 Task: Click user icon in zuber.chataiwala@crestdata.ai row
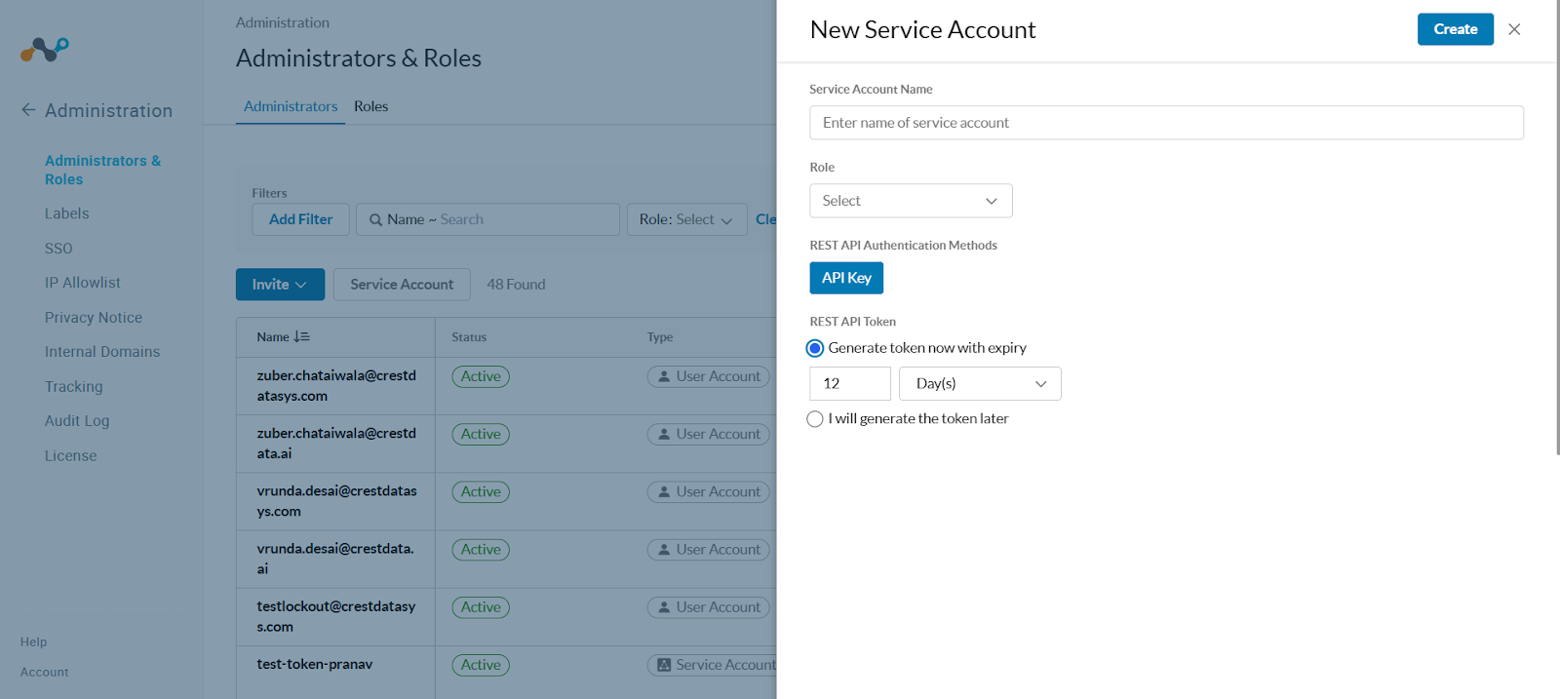tap(664, 434)
